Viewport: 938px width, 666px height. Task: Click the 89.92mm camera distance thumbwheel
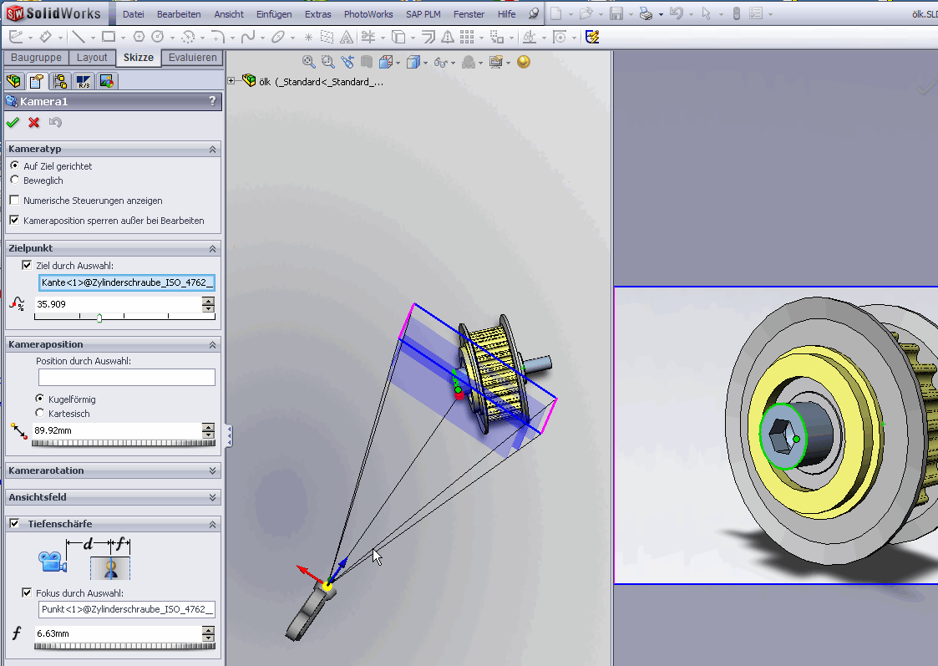point(124,444)
